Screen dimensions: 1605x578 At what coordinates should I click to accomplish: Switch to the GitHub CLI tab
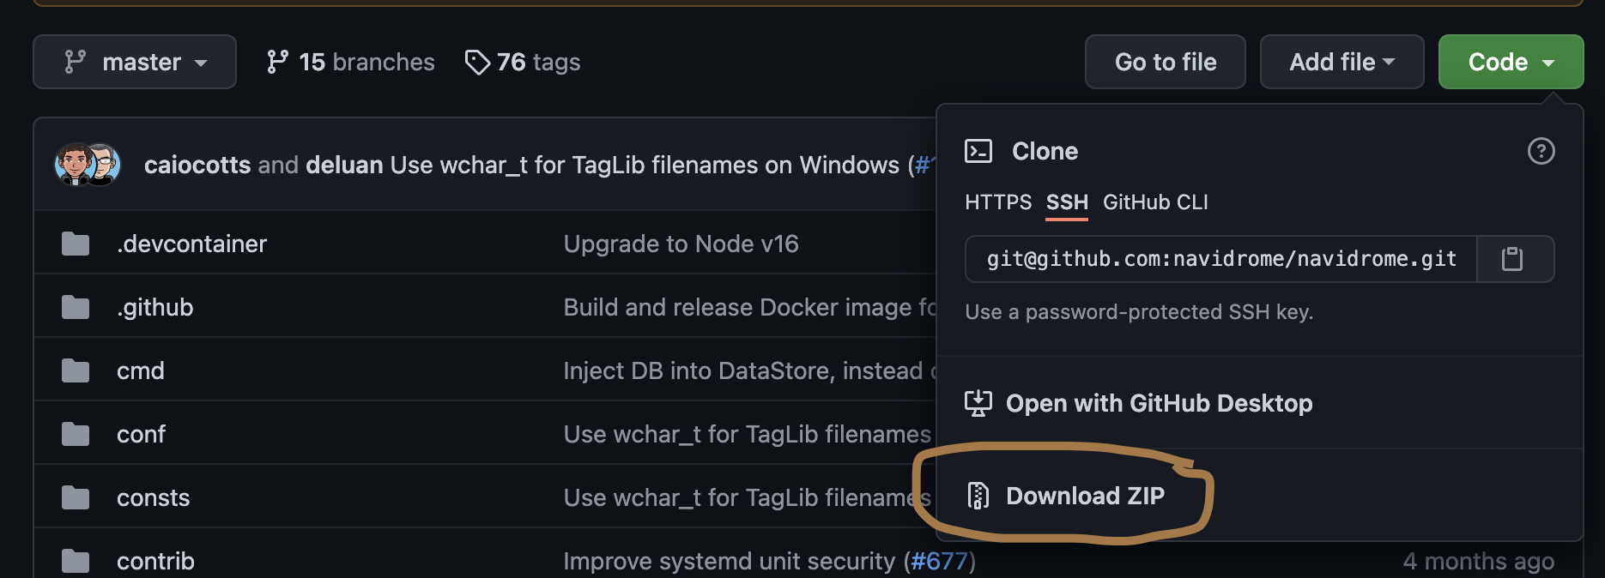coord(1155,202)
